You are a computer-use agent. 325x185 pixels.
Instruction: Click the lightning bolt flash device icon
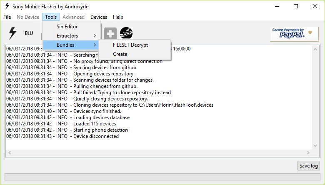(x=12, y=33)
